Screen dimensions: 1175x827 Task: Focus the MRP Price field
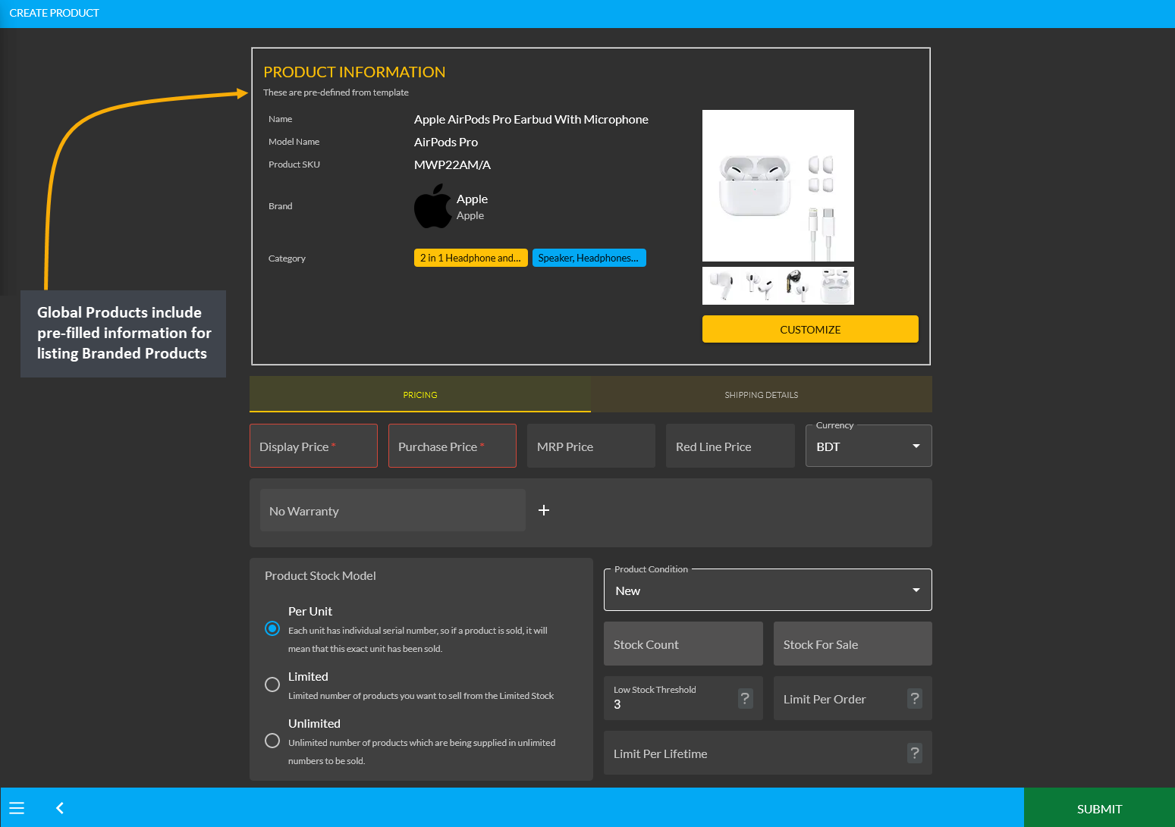(591, 446)
